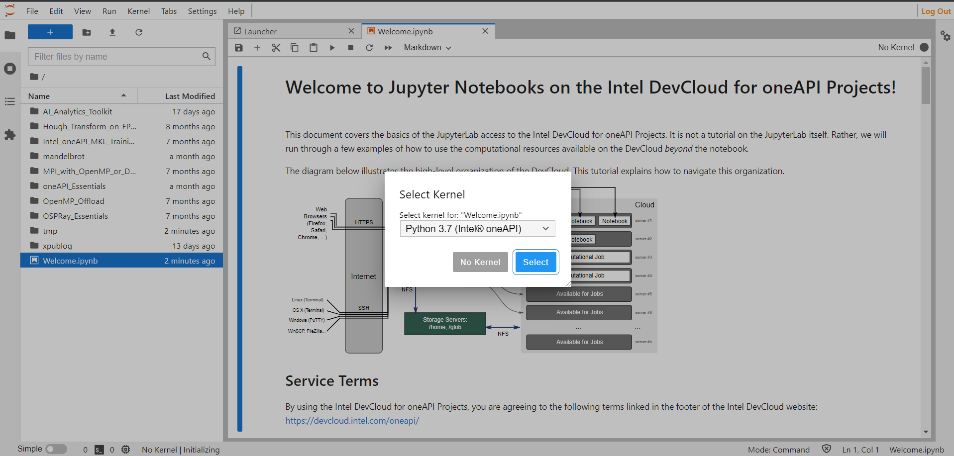Click the Log Out button

pos(936,11)
